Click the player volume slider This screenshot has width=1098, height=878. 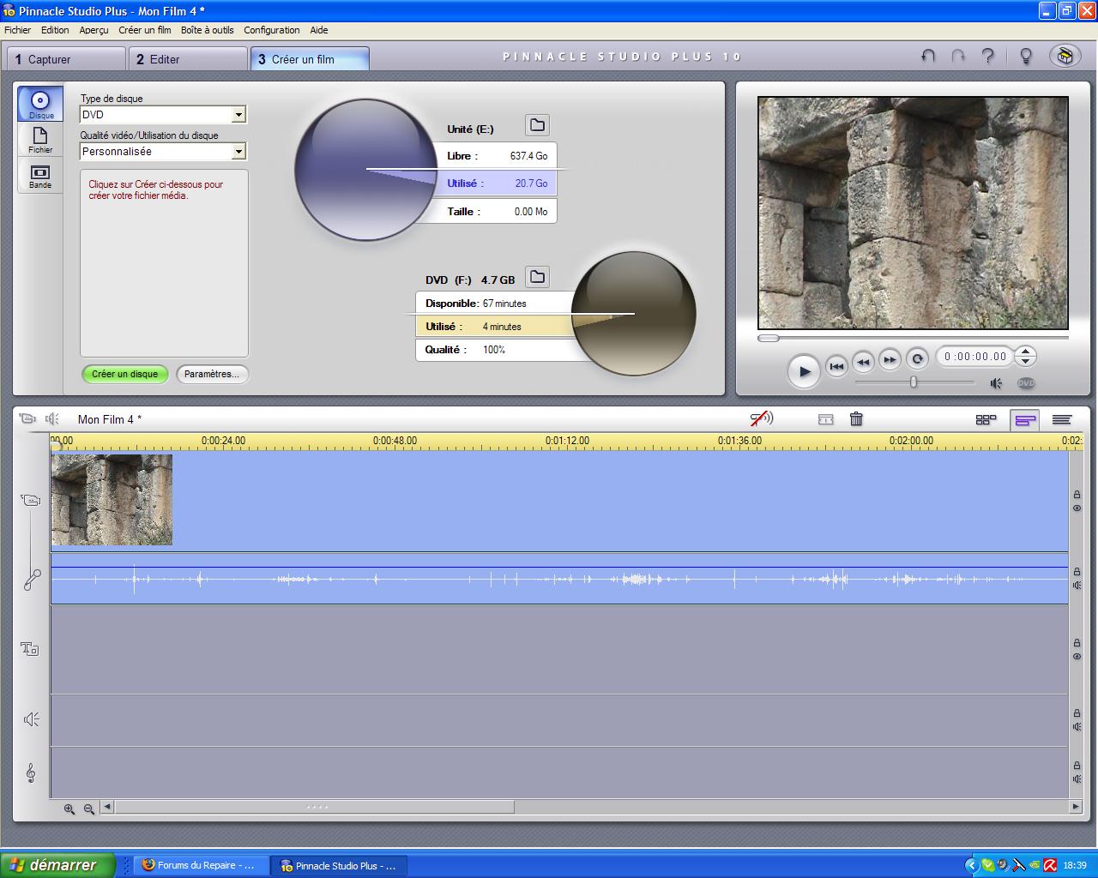pyautogui.click(x=914, y=382)
